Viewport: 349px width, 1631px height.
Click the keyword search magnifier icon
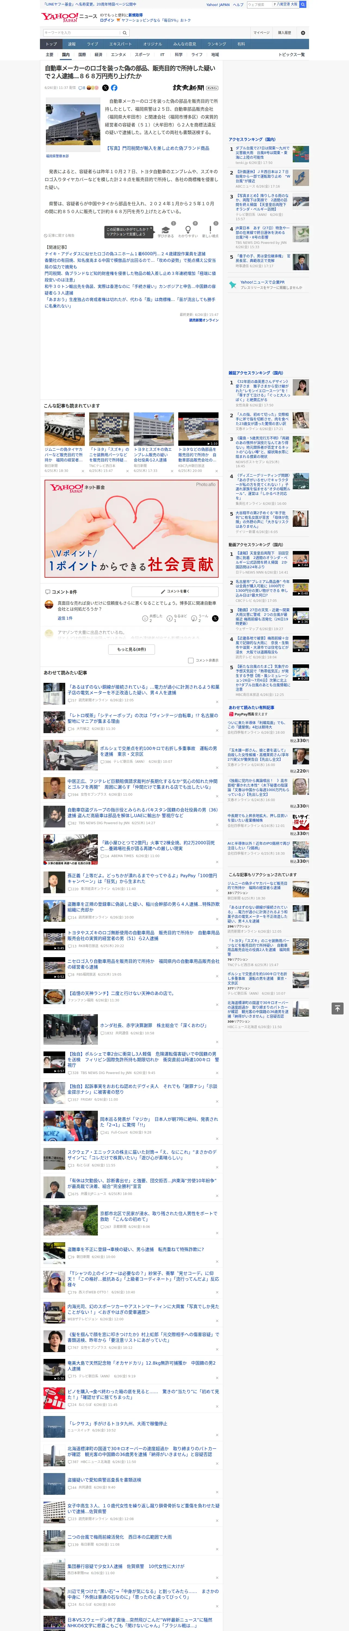[x=125, y=33]
